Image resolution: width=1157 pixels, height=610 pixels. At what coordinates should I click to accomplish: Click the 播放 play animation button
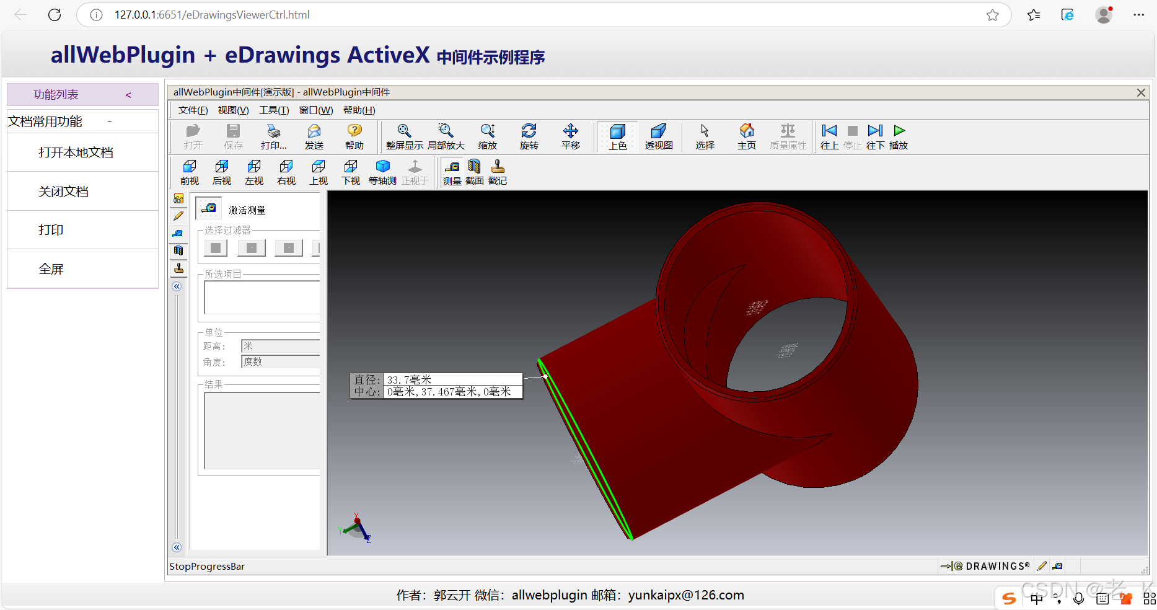(x=899, y=136)
